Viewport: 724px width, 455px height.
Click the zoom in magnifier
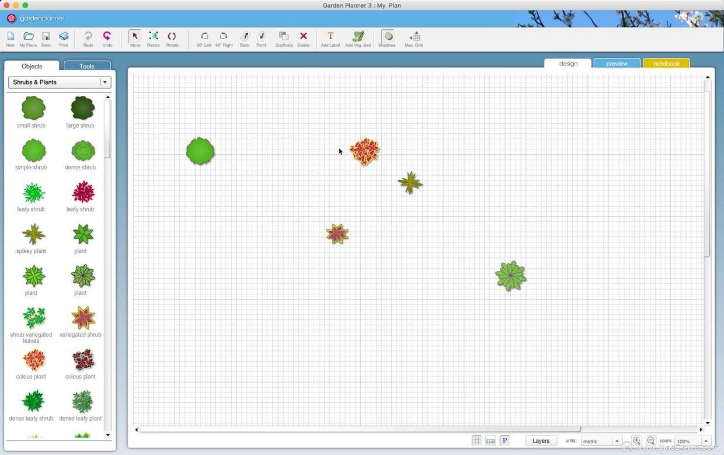click(636, 441)
